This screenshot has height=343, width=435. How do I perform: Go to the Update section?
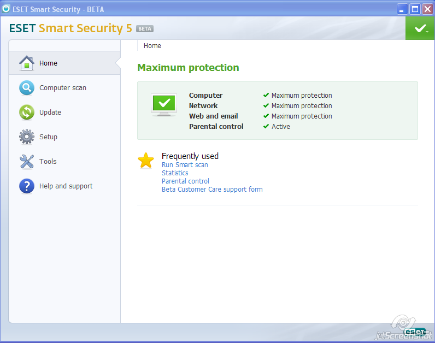click(64, 113)
